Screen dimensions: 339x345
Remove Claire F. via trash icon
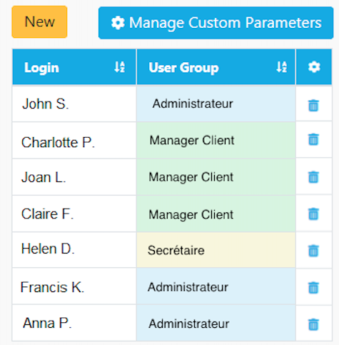[313, 214]
